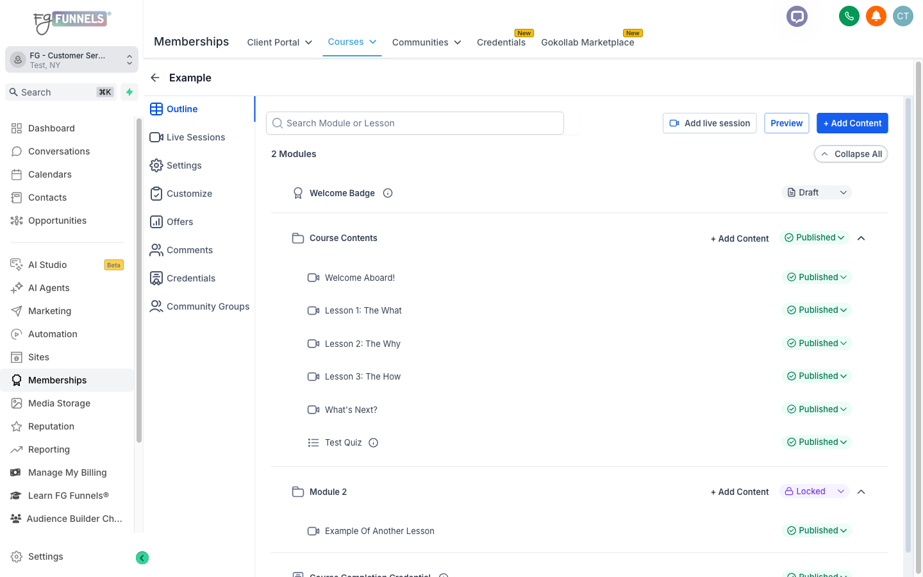This screenshot has height=577, width=923.
Task: Go back using the arrow beside Example
Action: point(154,78)
